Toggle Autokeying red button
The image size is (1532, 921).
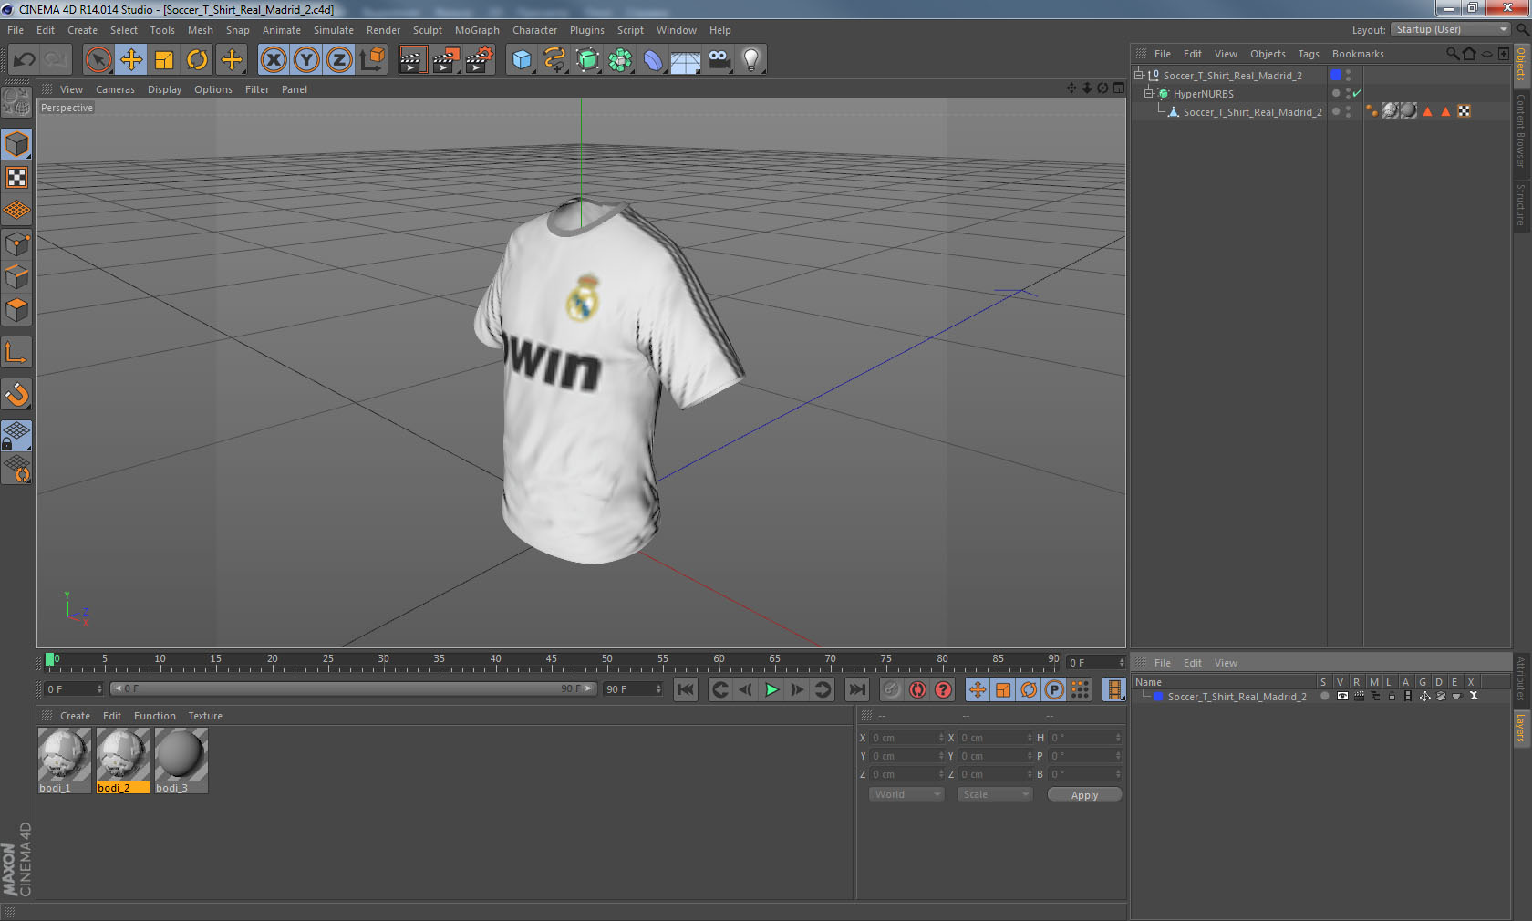917,689
